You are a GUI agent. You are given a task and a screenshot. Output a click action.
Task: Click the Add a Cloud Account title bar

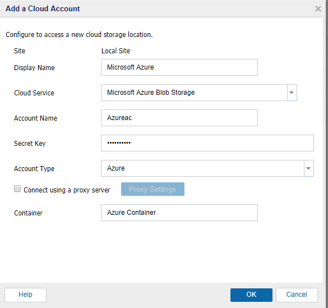pos(161,8)
